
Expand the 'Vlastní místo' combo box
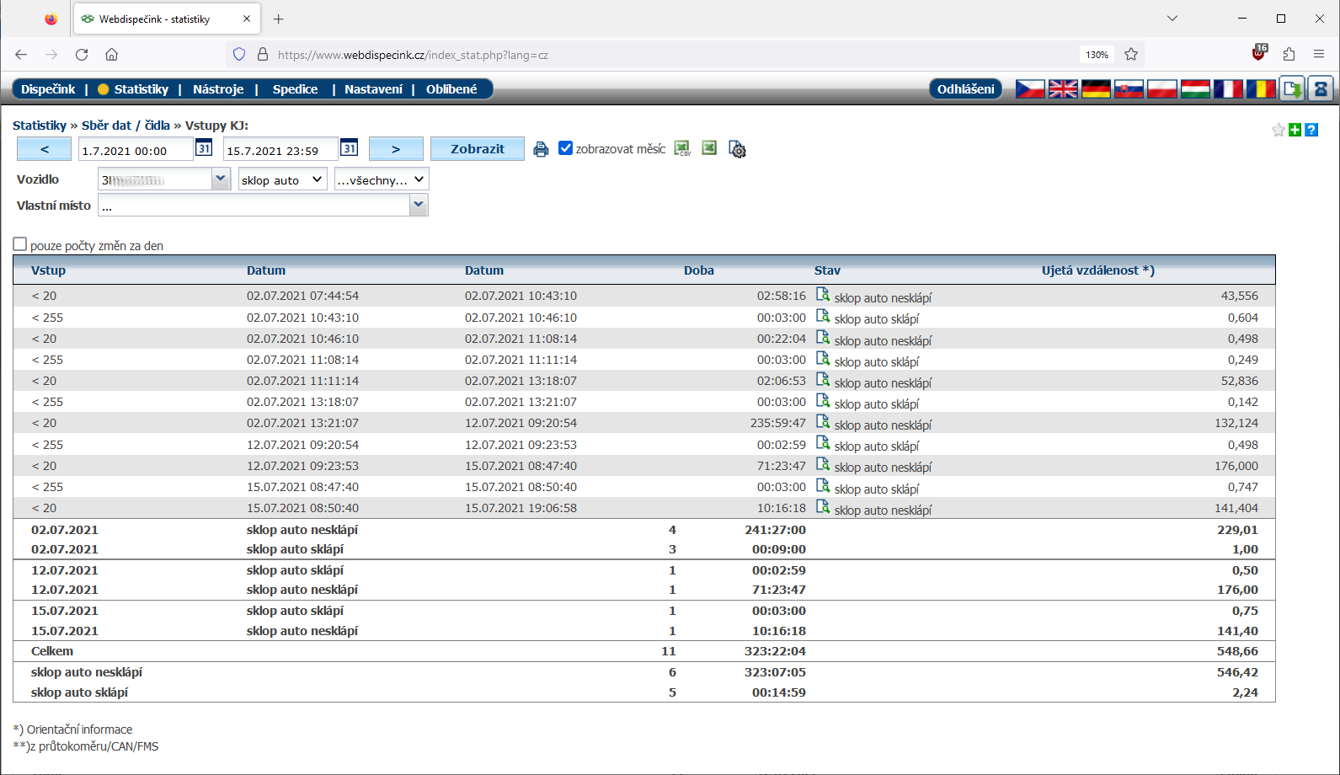(418, 206)
